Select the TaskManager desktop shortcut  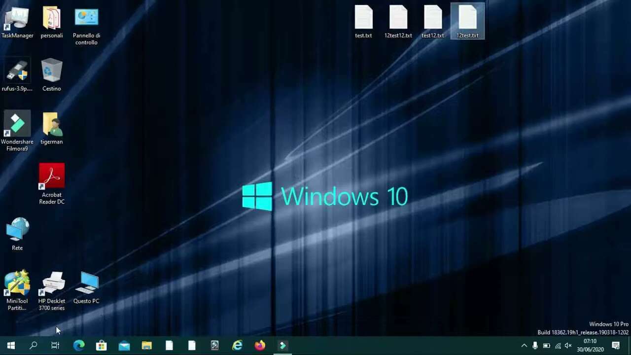17,22
